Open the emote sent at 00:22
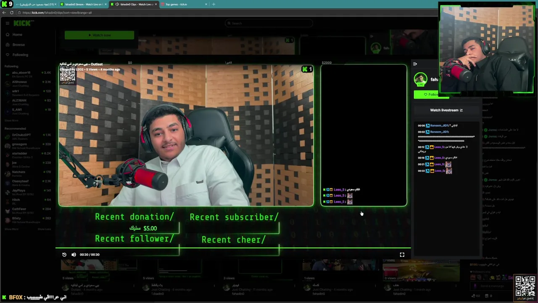The image size is (538, 303). [x=449, y=171]
